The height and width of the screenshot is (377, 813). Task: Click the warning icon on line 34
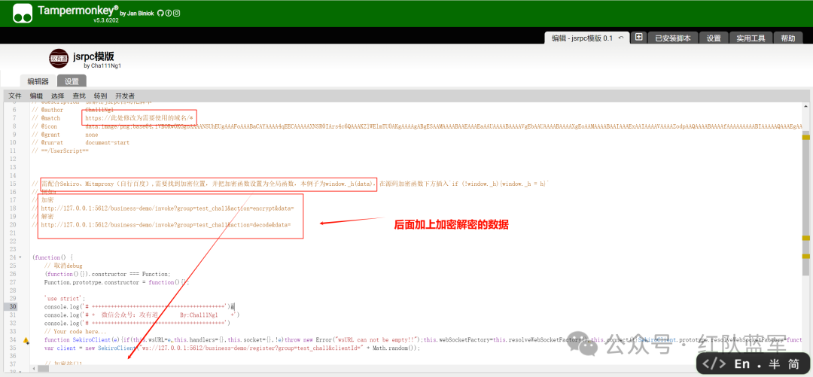click(x=26, y=341)
